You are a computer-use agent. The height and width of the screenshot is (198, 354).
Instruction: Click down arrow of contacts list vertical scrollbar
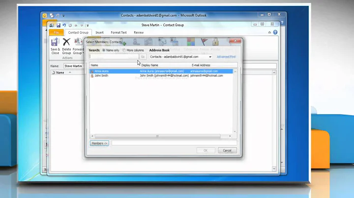tap(235, 131)
